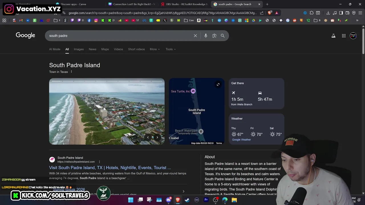Open browser extensions puzzle icon

312,13
